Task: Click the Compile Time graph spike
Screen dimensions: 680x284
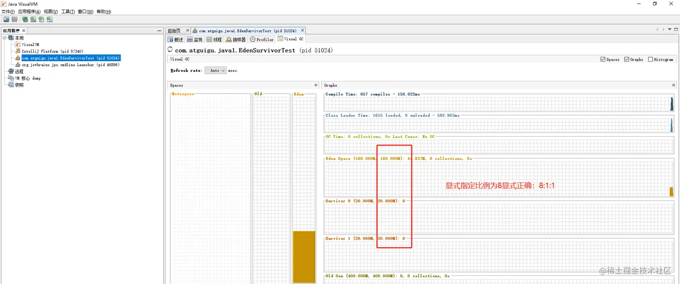Action: click(x=672, y=104)
